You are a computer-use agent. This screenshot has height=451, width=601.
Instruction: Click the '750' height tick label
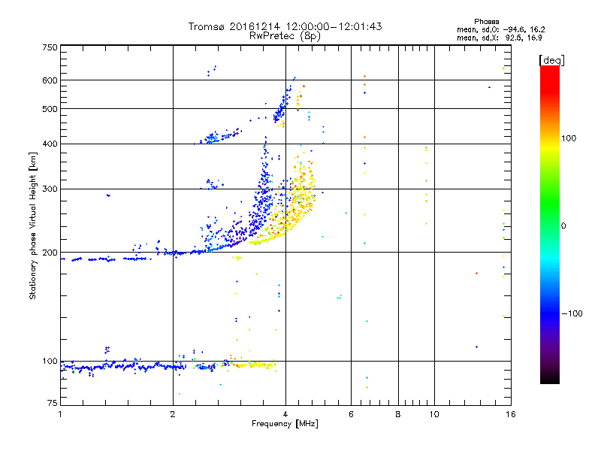point(50,47)
